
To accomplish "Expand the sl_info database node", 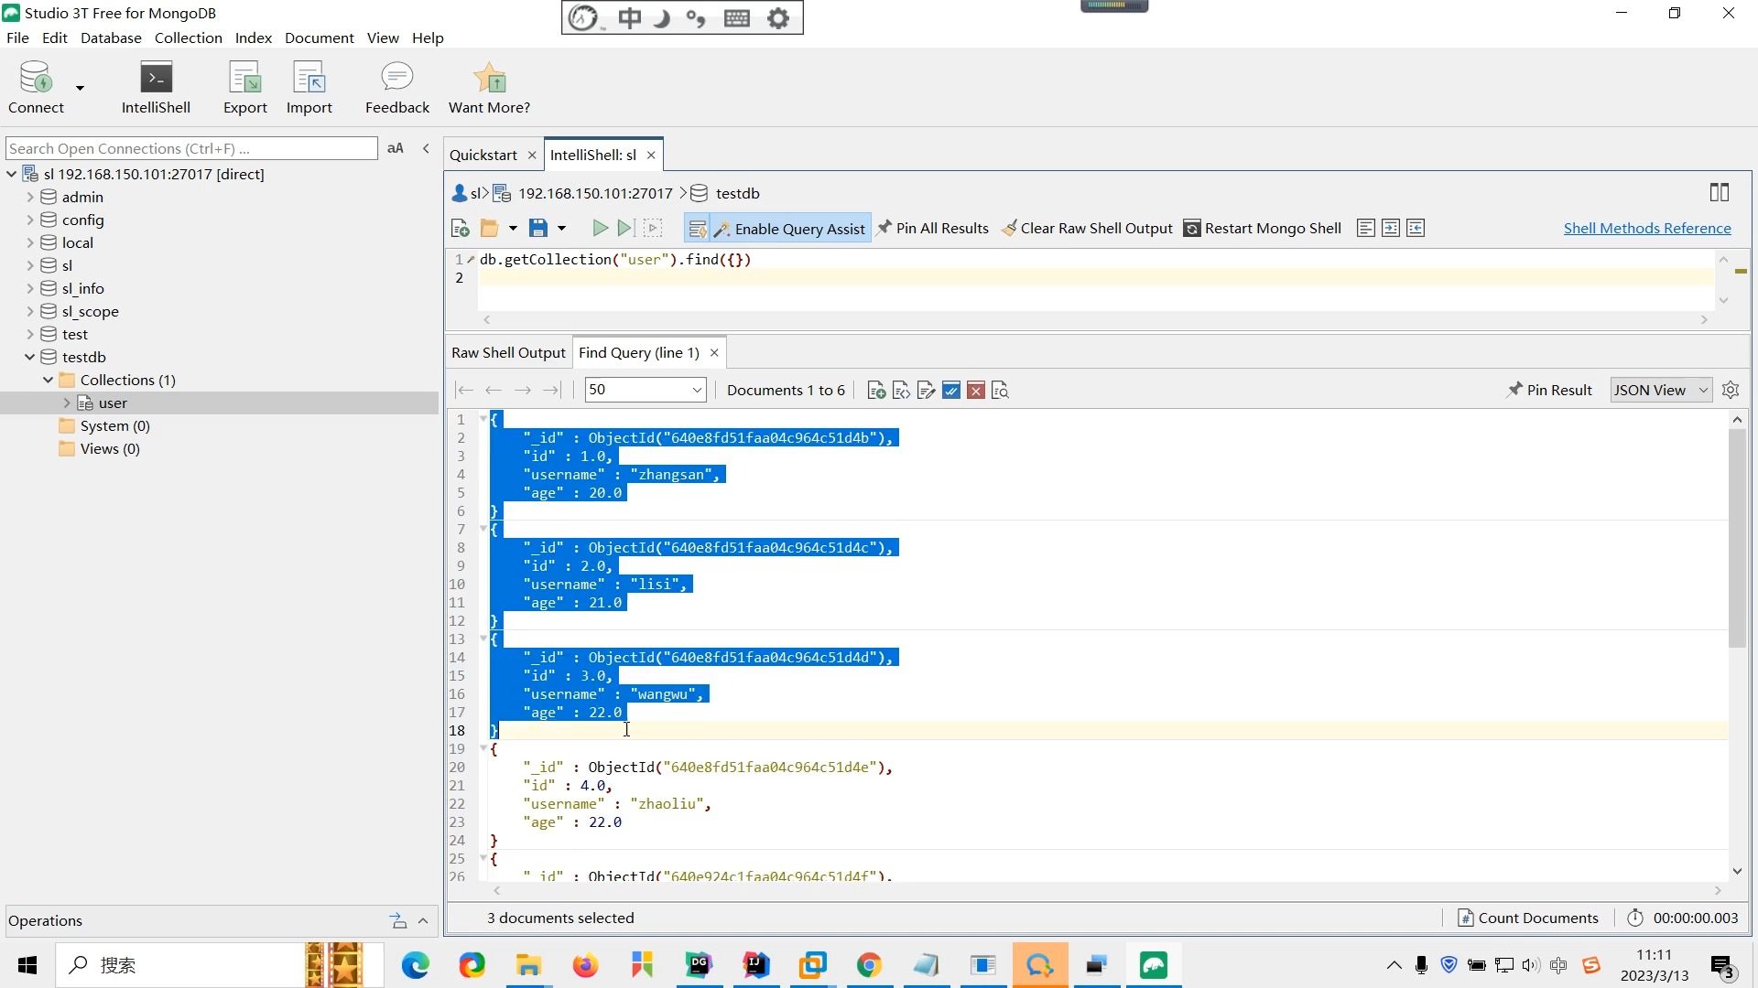I will 30,288.
